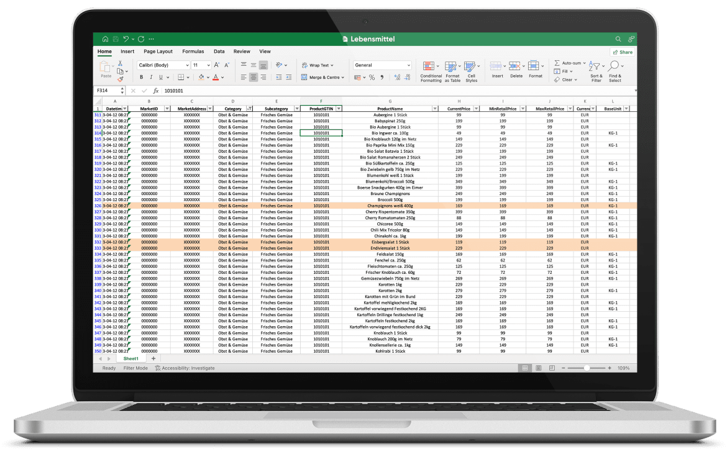
Task: Click the Format as Table icon
Action: [x=452, y=70]
